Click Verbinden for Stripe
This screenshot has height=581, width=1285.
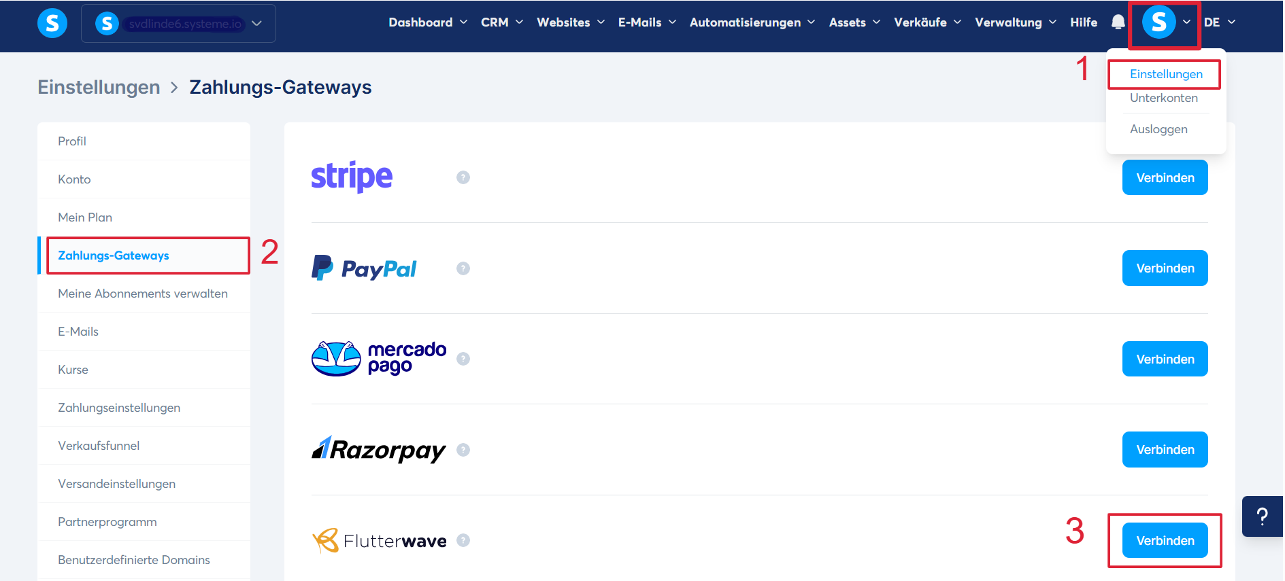[x=1165, y=177]
